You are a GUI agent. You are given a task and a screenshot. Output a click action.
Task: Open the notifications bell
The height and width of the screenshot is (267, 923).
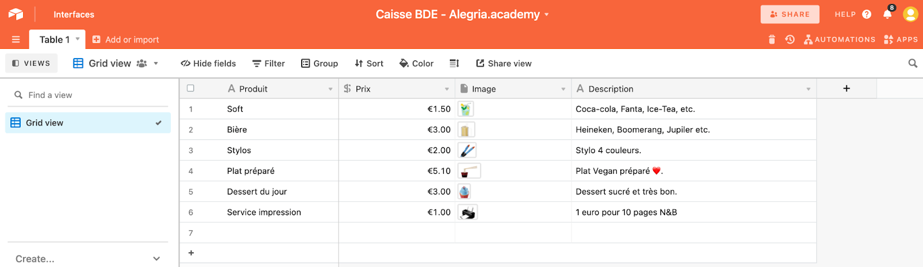click(x=887, y=14)
